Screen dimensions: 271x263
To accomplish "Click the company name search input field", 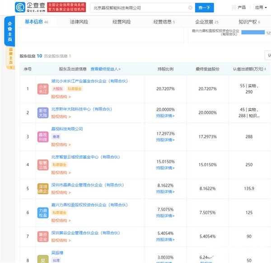I will coord(139,8).
